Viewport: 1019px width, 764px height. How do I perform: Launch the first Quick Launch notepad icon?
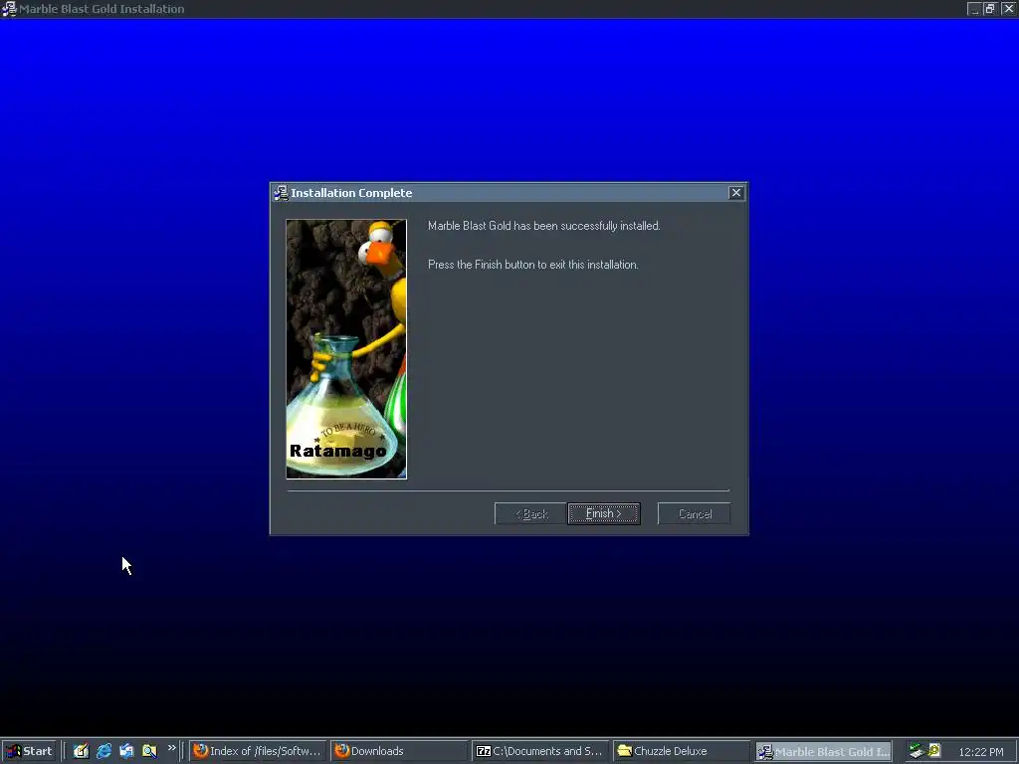coord(81,751)
